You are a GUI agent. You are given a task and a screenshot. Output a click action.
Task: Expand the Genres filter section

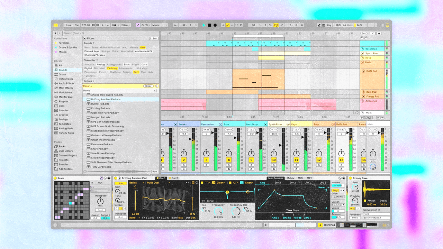pyautogui.click(x=89, y=81)
